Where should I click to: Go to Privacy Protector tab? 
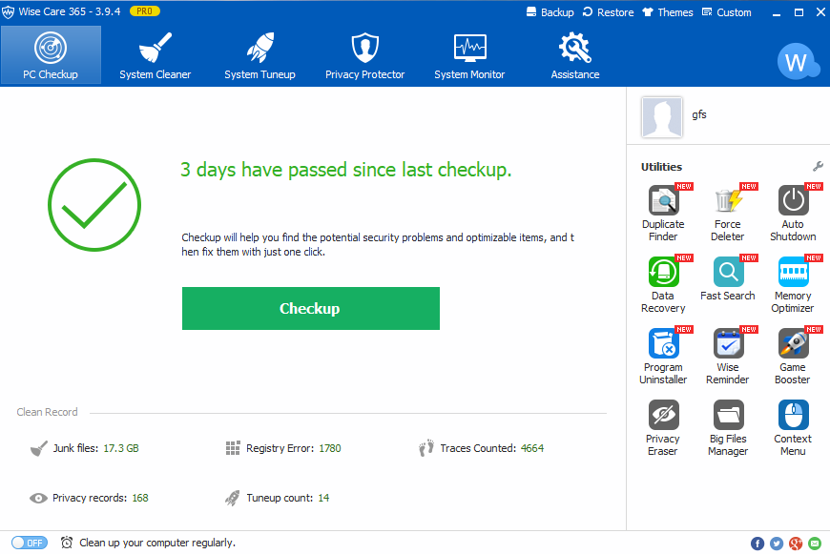pyautogui.click(x=364, y=55)
